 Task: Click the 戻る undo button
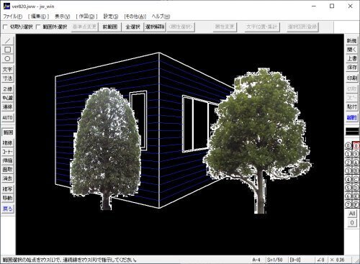coord(8,209)
